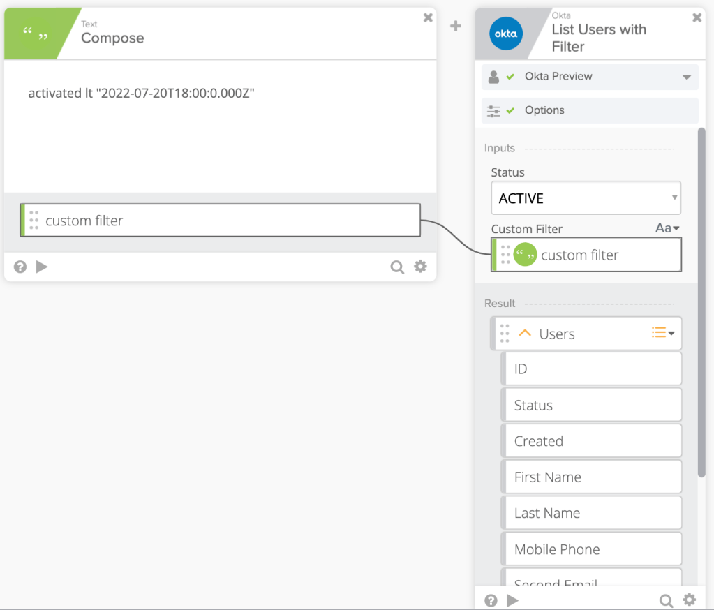Open the Users list type dropdown
Image resolution: width=714 pixels, height=610 pixels.
coord(663,334)
